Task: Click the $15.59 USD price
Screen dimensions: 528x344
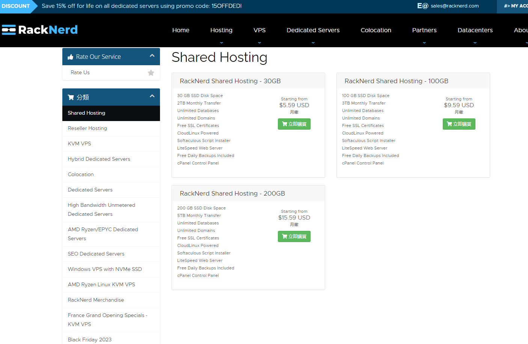Action: [x=294, y=218]
